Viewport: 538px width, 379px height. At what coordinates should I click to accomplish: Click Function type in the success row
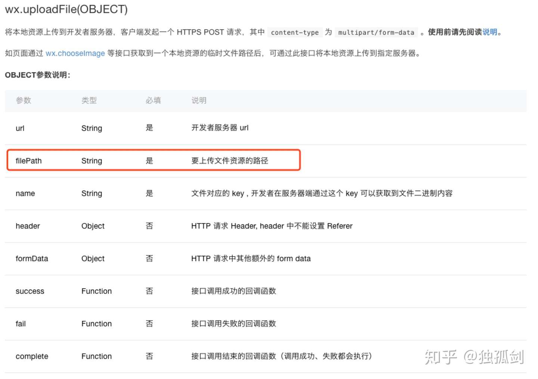click(97, 291)
